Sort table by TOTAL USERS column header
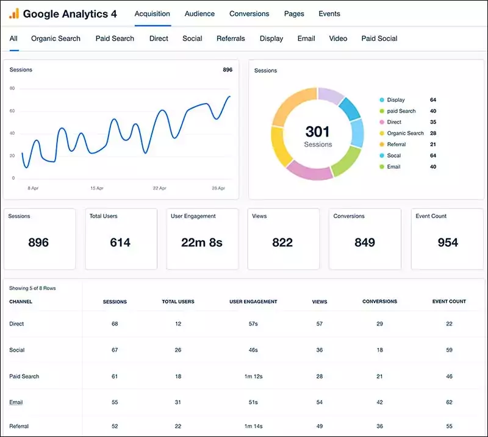Viewport: 488px width, 437px height. [x=178, y=302]
